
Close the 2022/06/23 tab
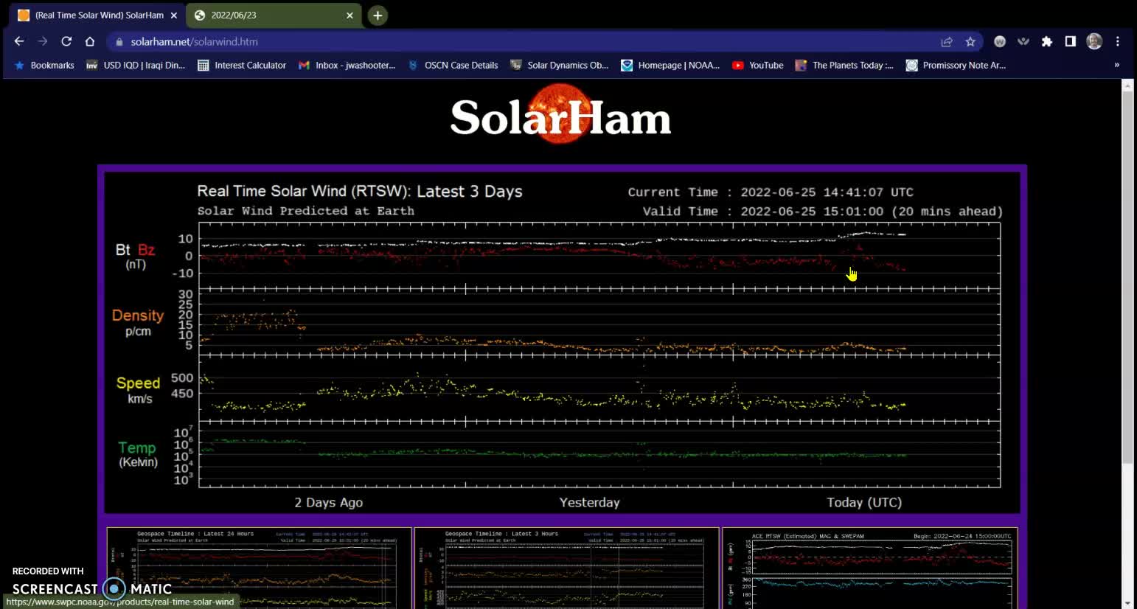(x=350, y=15)
